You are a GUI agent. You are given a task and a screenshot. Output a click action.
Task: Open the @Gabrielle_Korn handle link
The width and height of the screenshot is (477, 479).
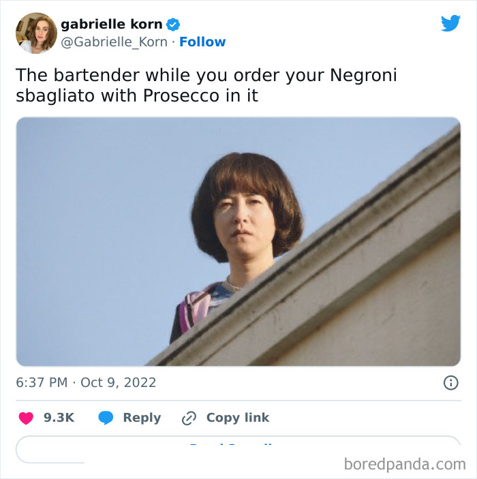[114, 42]
